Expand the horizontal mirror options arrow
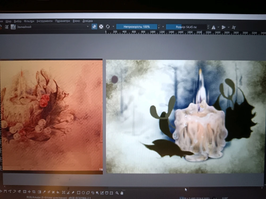This screenshot has width=266, height=199. [x=218, y=27]
